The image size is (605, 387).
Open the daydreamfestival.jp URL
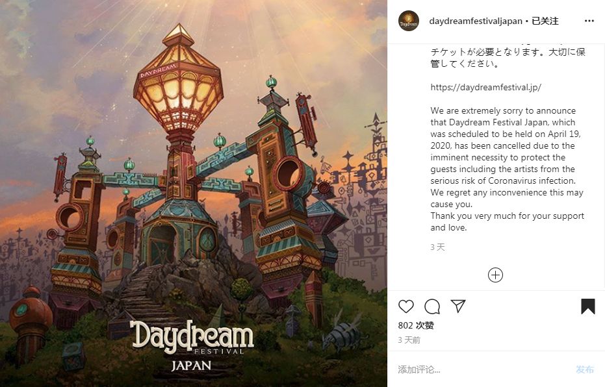486,87
